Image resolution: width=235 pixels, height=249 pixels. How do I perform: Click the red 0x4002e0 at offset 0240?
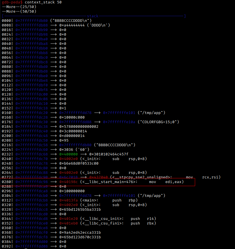(69, 159)
